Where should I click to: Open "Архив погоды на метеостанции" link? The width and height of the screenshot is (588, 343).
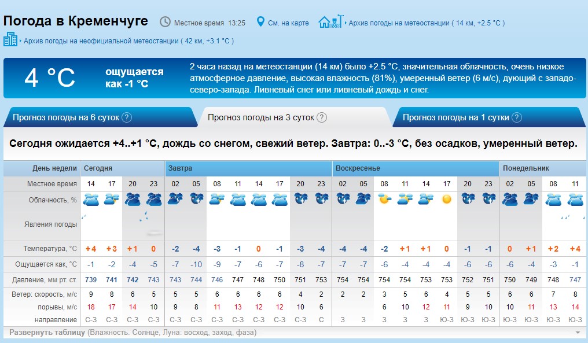399,23
